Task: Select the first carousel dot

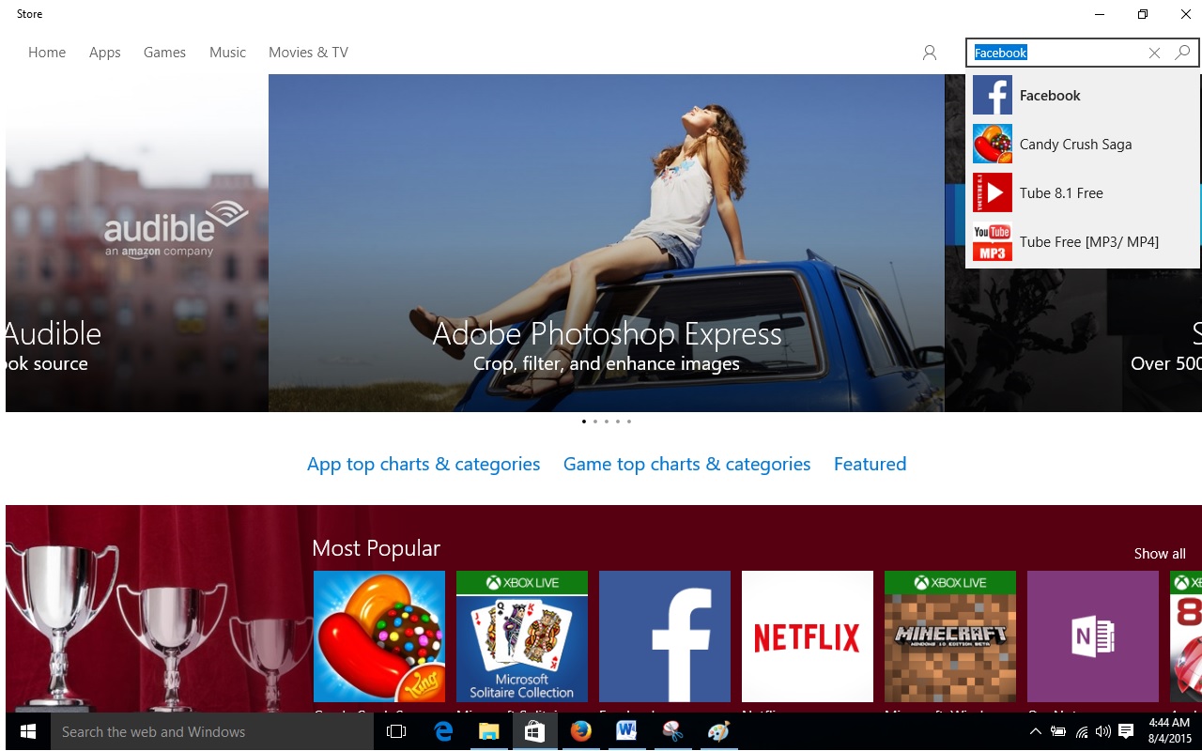Action: 584,421
